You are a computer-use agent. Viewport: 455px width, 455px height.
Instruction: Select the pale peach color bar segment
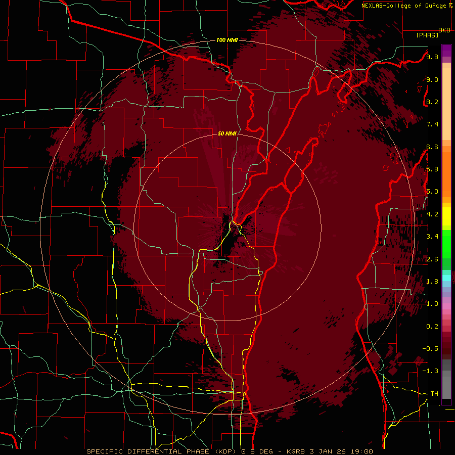(x=446, y=104)
